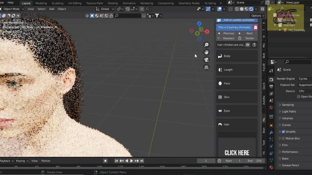Expand the Performance panel
This screenshot has height=175, width=312.
(x=294, y=152)
